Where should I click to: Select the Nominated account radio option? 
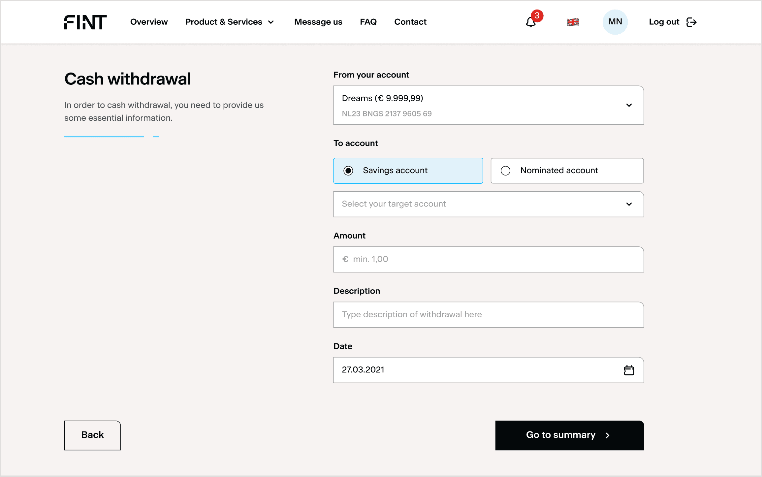click(x=506, y=171)
